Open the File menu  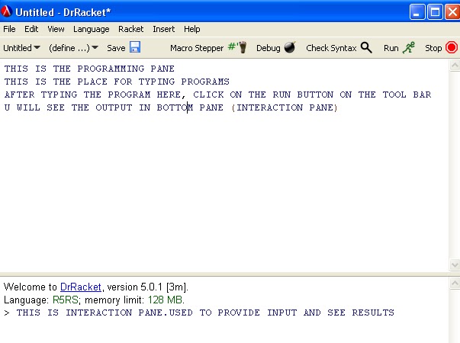(x=9, y=29)
